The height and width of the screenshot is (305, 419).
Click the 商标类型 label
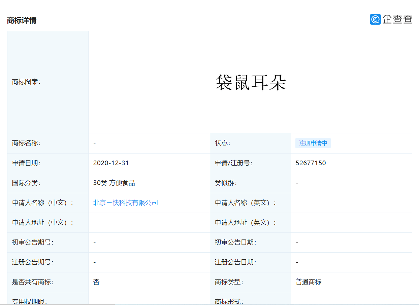coord(229,282)
